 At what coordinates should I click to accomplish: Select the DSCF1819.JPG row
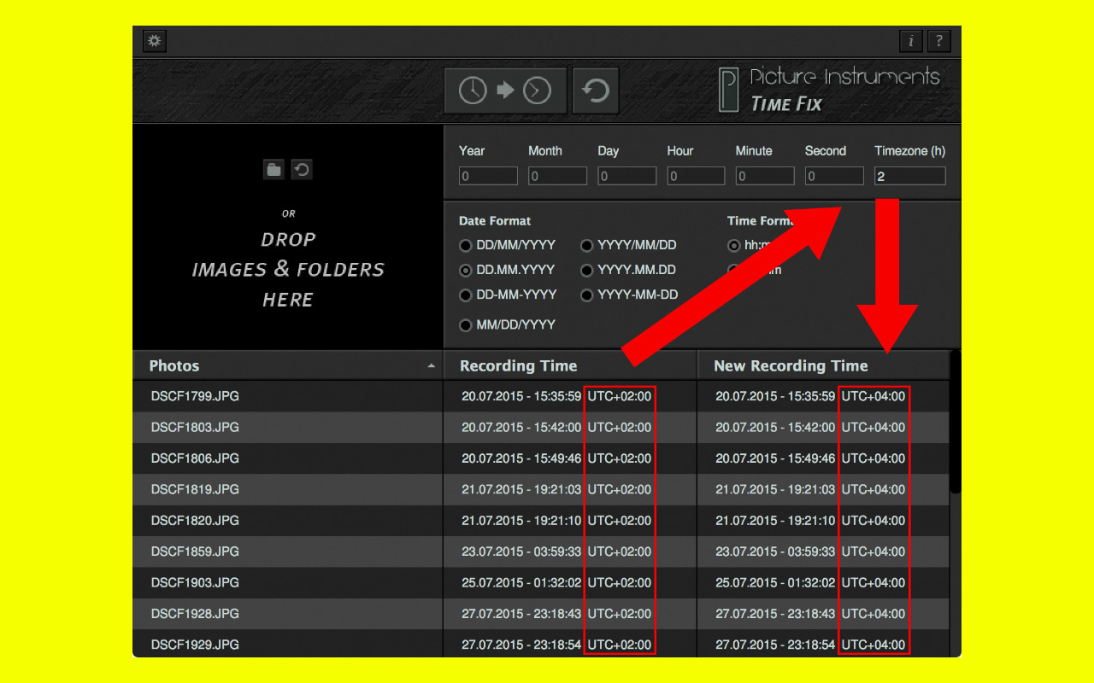point(541,490)
